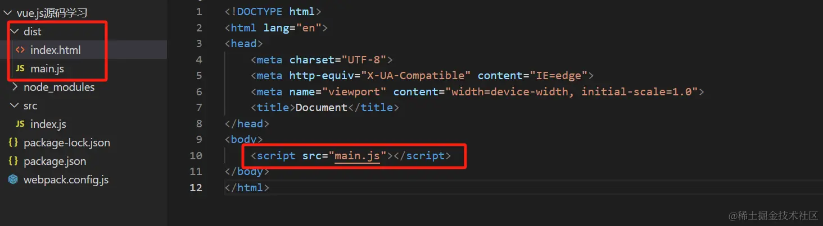Collapse the dist folder chevron
823x226 pixels.
point(14,31)
